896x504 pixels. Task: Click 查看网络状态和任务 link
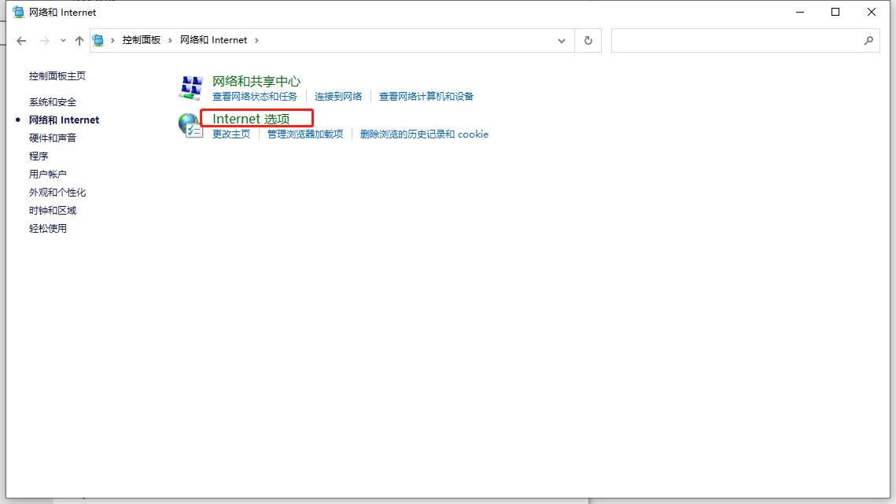coord(255,97)
